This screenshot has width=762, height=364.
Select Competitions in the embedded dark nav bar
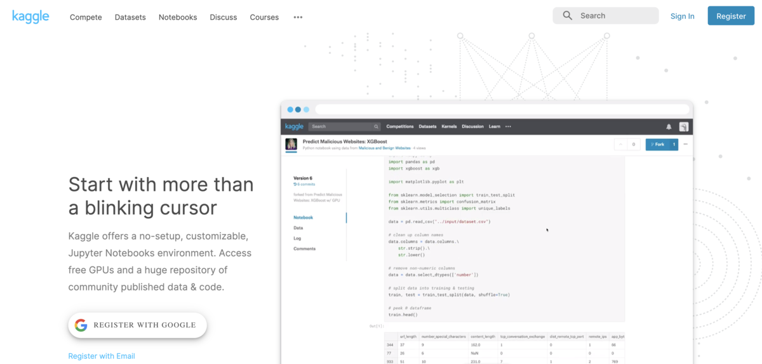click(x=400, y=127)
